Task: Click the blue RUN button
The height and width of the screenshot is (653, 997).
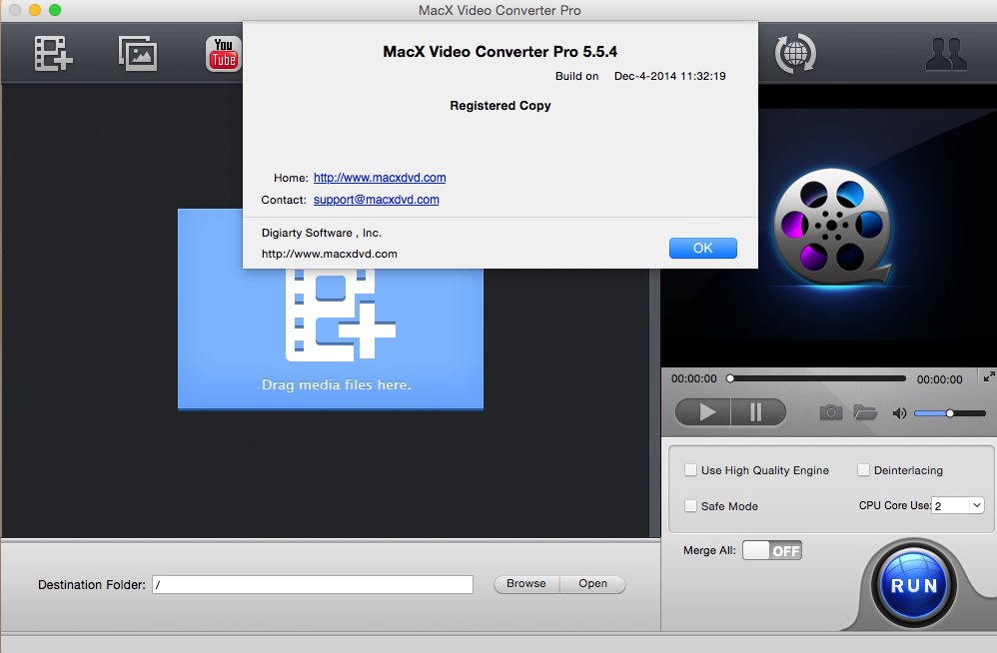Action: pos(914,585)
